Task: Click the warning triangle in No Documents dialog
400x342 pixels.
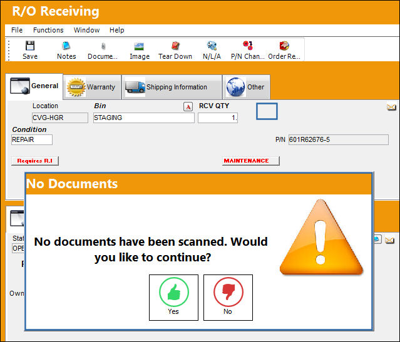Action: [321, 238]
